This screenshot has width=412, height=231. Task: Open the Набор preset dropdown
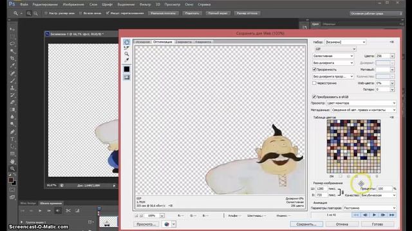click(x=345, y=42)
